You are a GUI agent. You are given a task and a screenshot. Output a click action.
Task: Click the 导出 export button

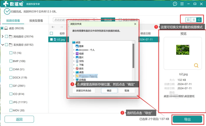pos(187,119)
